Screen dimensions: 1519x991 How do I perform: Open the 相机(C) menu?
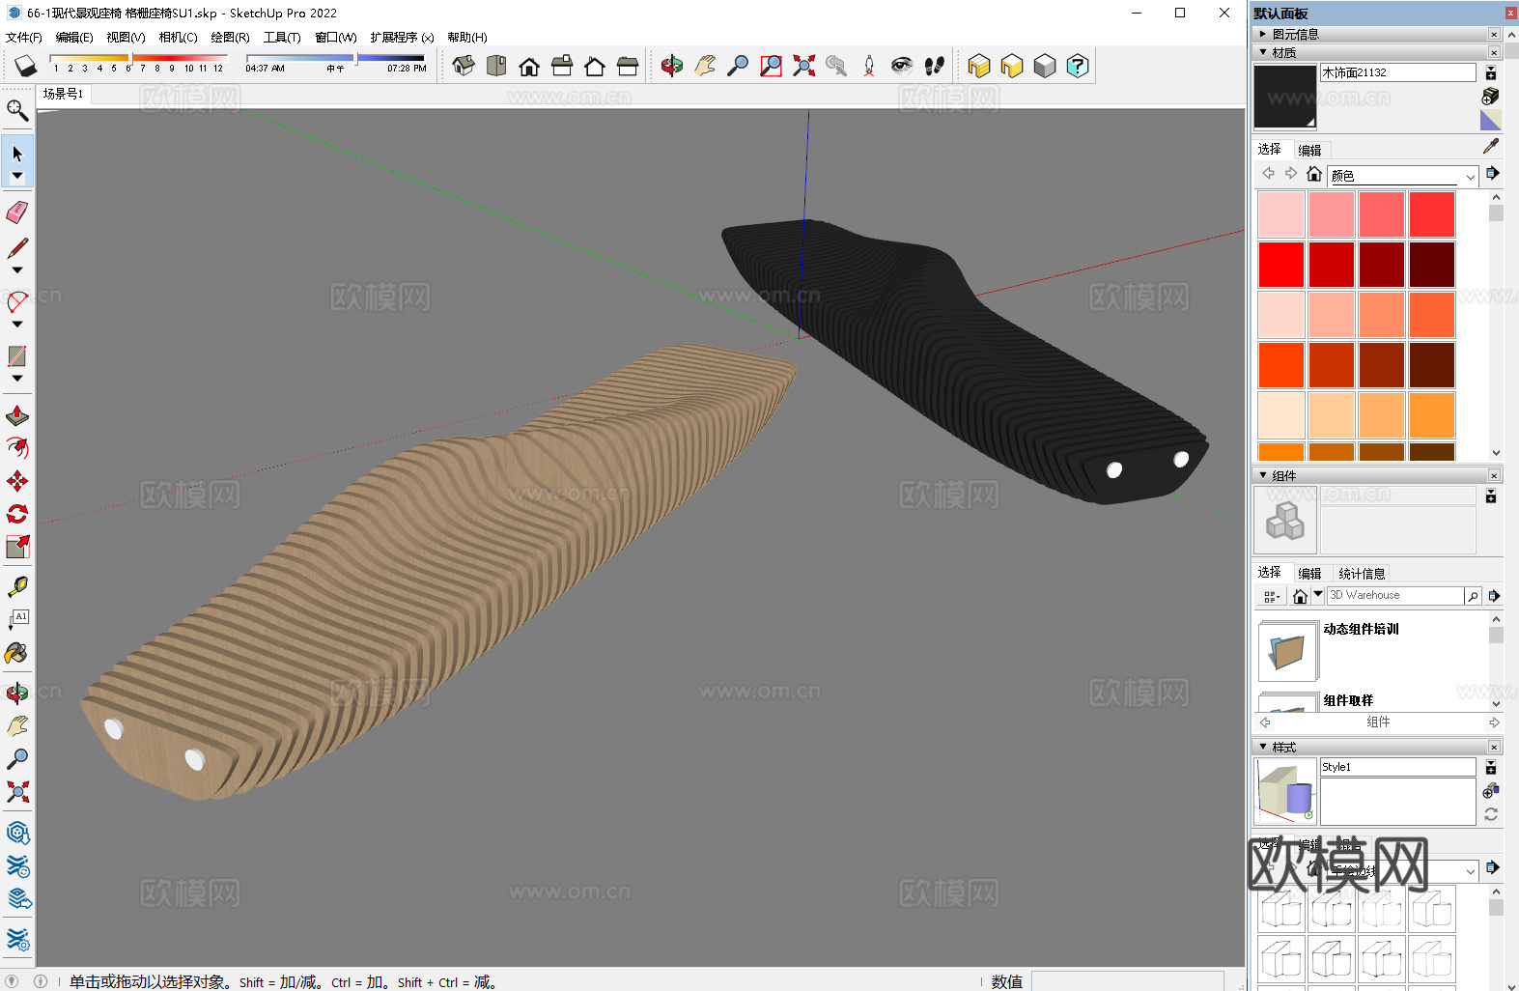point(178,38)
